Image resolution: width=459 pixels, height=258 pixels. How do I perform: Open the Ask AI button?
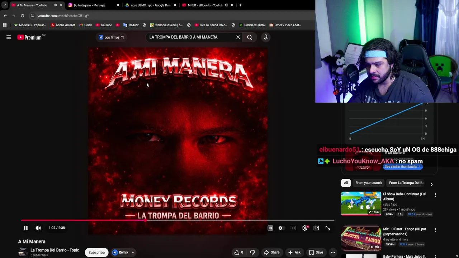pyautogui.click(x=294, y=252)
